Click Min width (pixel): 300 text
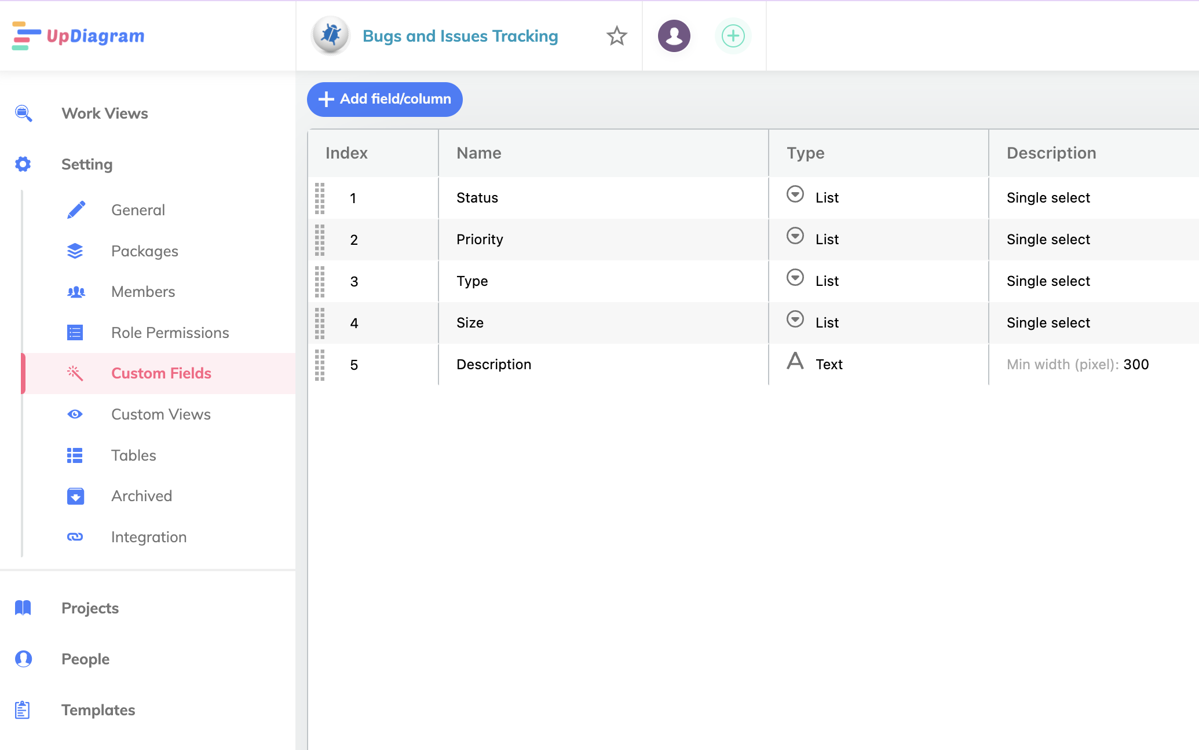 1078,365
